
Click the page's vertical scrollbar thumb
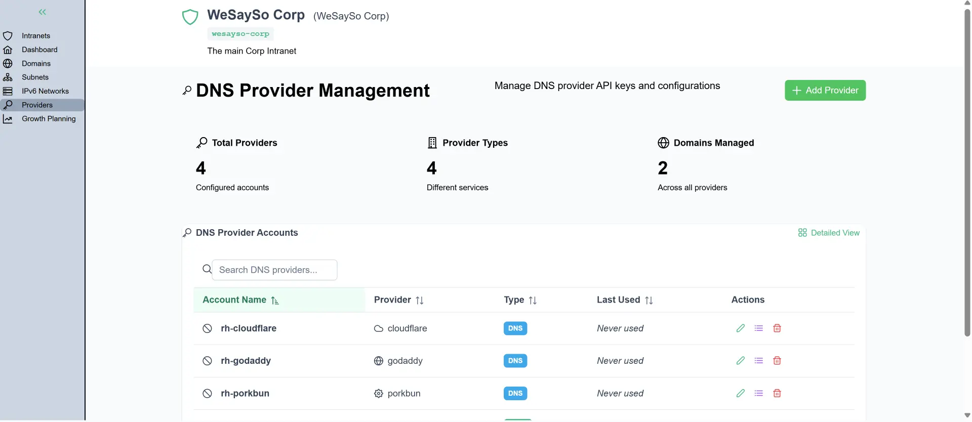967,172
